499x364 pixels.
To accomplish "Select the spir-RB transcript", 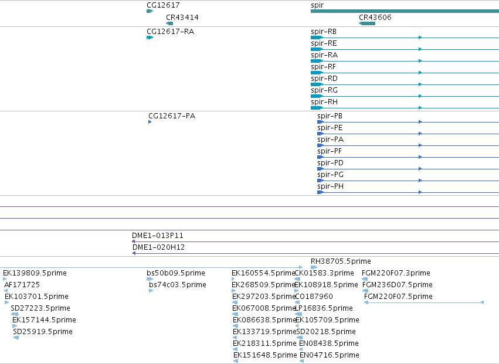I will pyautogui.click(x=323, y=32).
